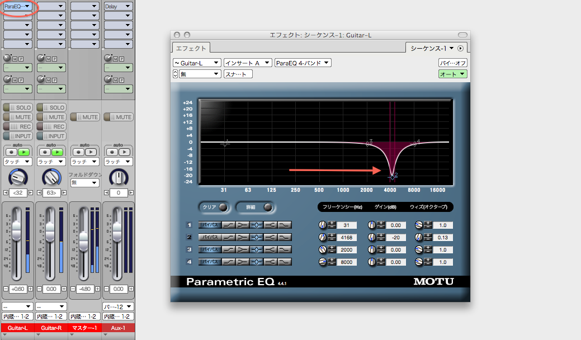This screenshot has width=581, height=340.
Task: Toggle INPUT monitoring on Guitar-R channel
Action: pos(51,136)
